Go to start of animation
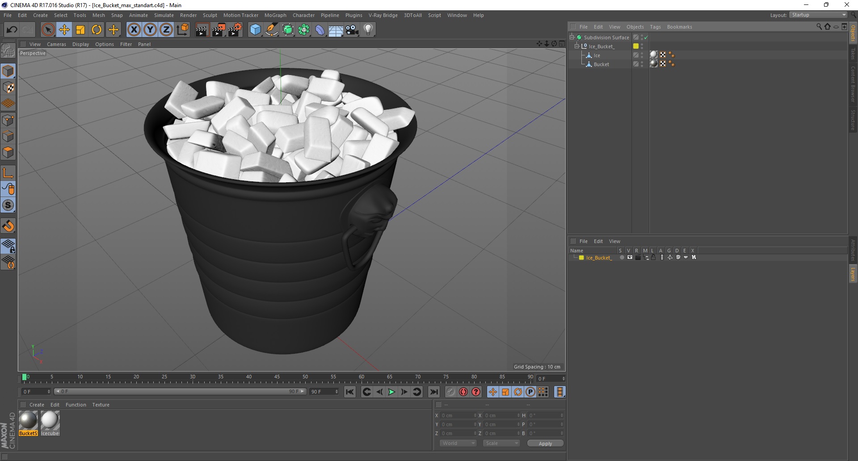The width and height of the screenshot is (858, 461). pyautogui.click(x=350, y=392)
